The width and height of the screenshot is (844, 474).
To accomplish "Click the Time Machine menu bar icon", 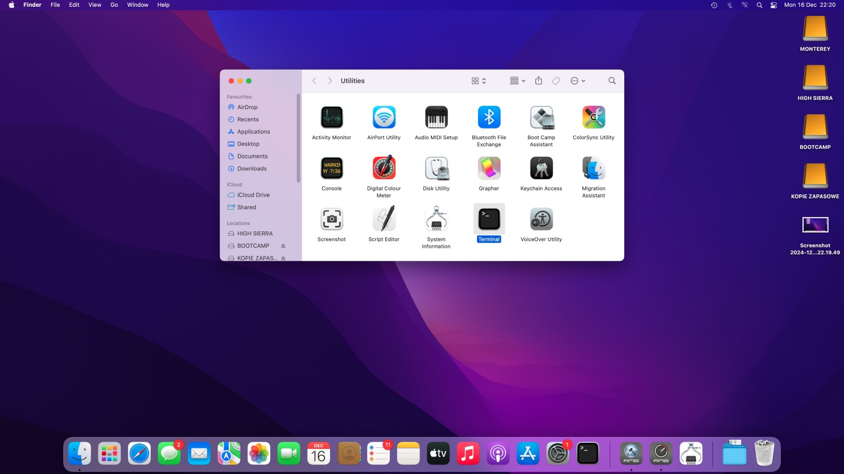I will pyautogui.click(x=714, y=5).
